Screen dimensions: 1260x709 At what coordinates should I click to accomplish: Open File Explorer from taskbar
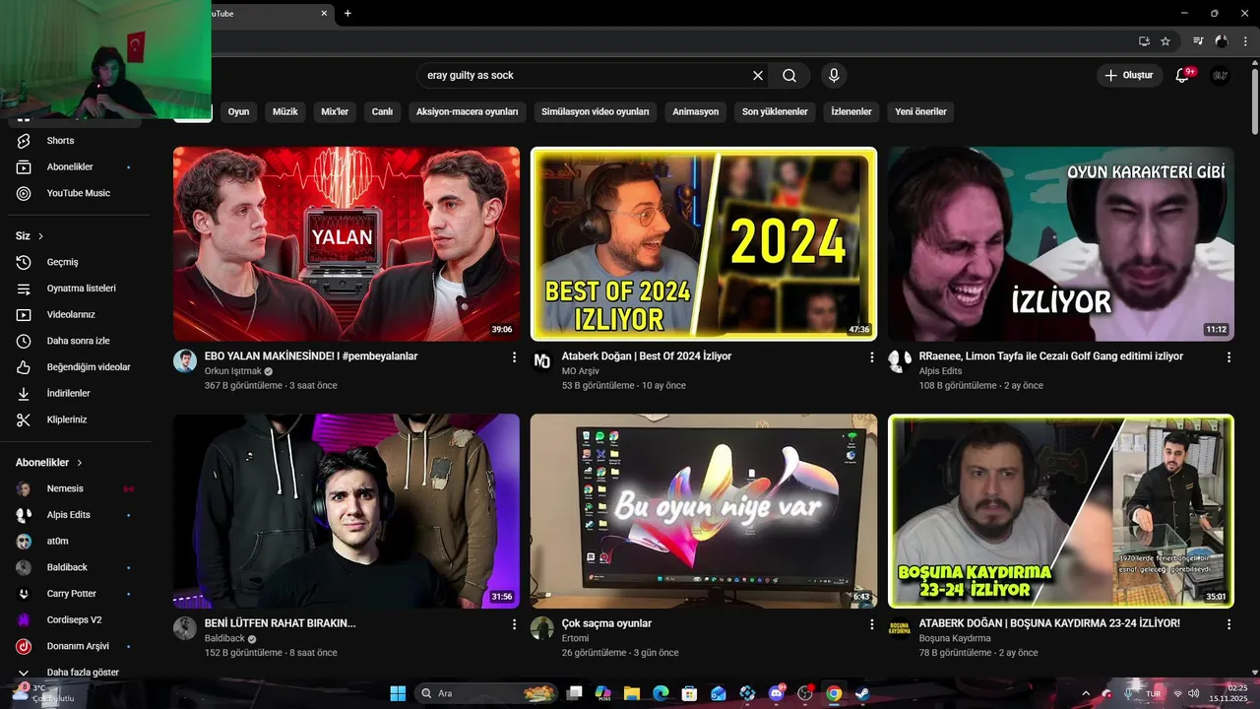coord(632,693)
